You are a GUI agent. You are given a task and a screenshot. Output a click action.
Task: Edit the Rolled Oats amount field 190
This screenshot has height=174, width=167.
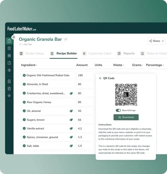click(x=85, y=75)
